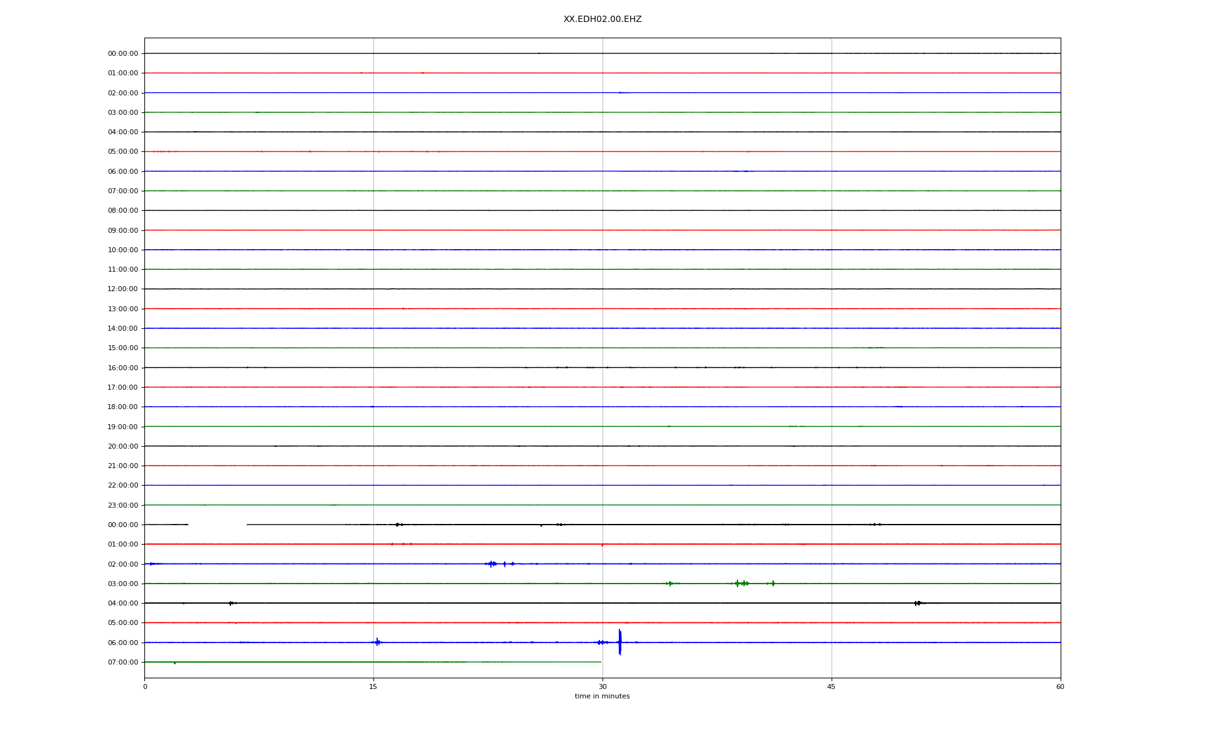Click the 60 tick label on x-axis

click(1059, 686)
